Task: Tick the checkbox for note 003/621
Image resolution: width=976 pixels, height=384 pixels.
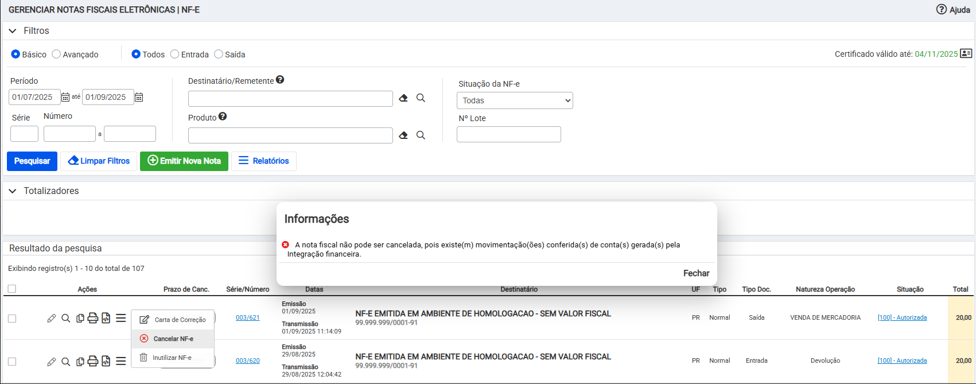Action: click(12, 319)
